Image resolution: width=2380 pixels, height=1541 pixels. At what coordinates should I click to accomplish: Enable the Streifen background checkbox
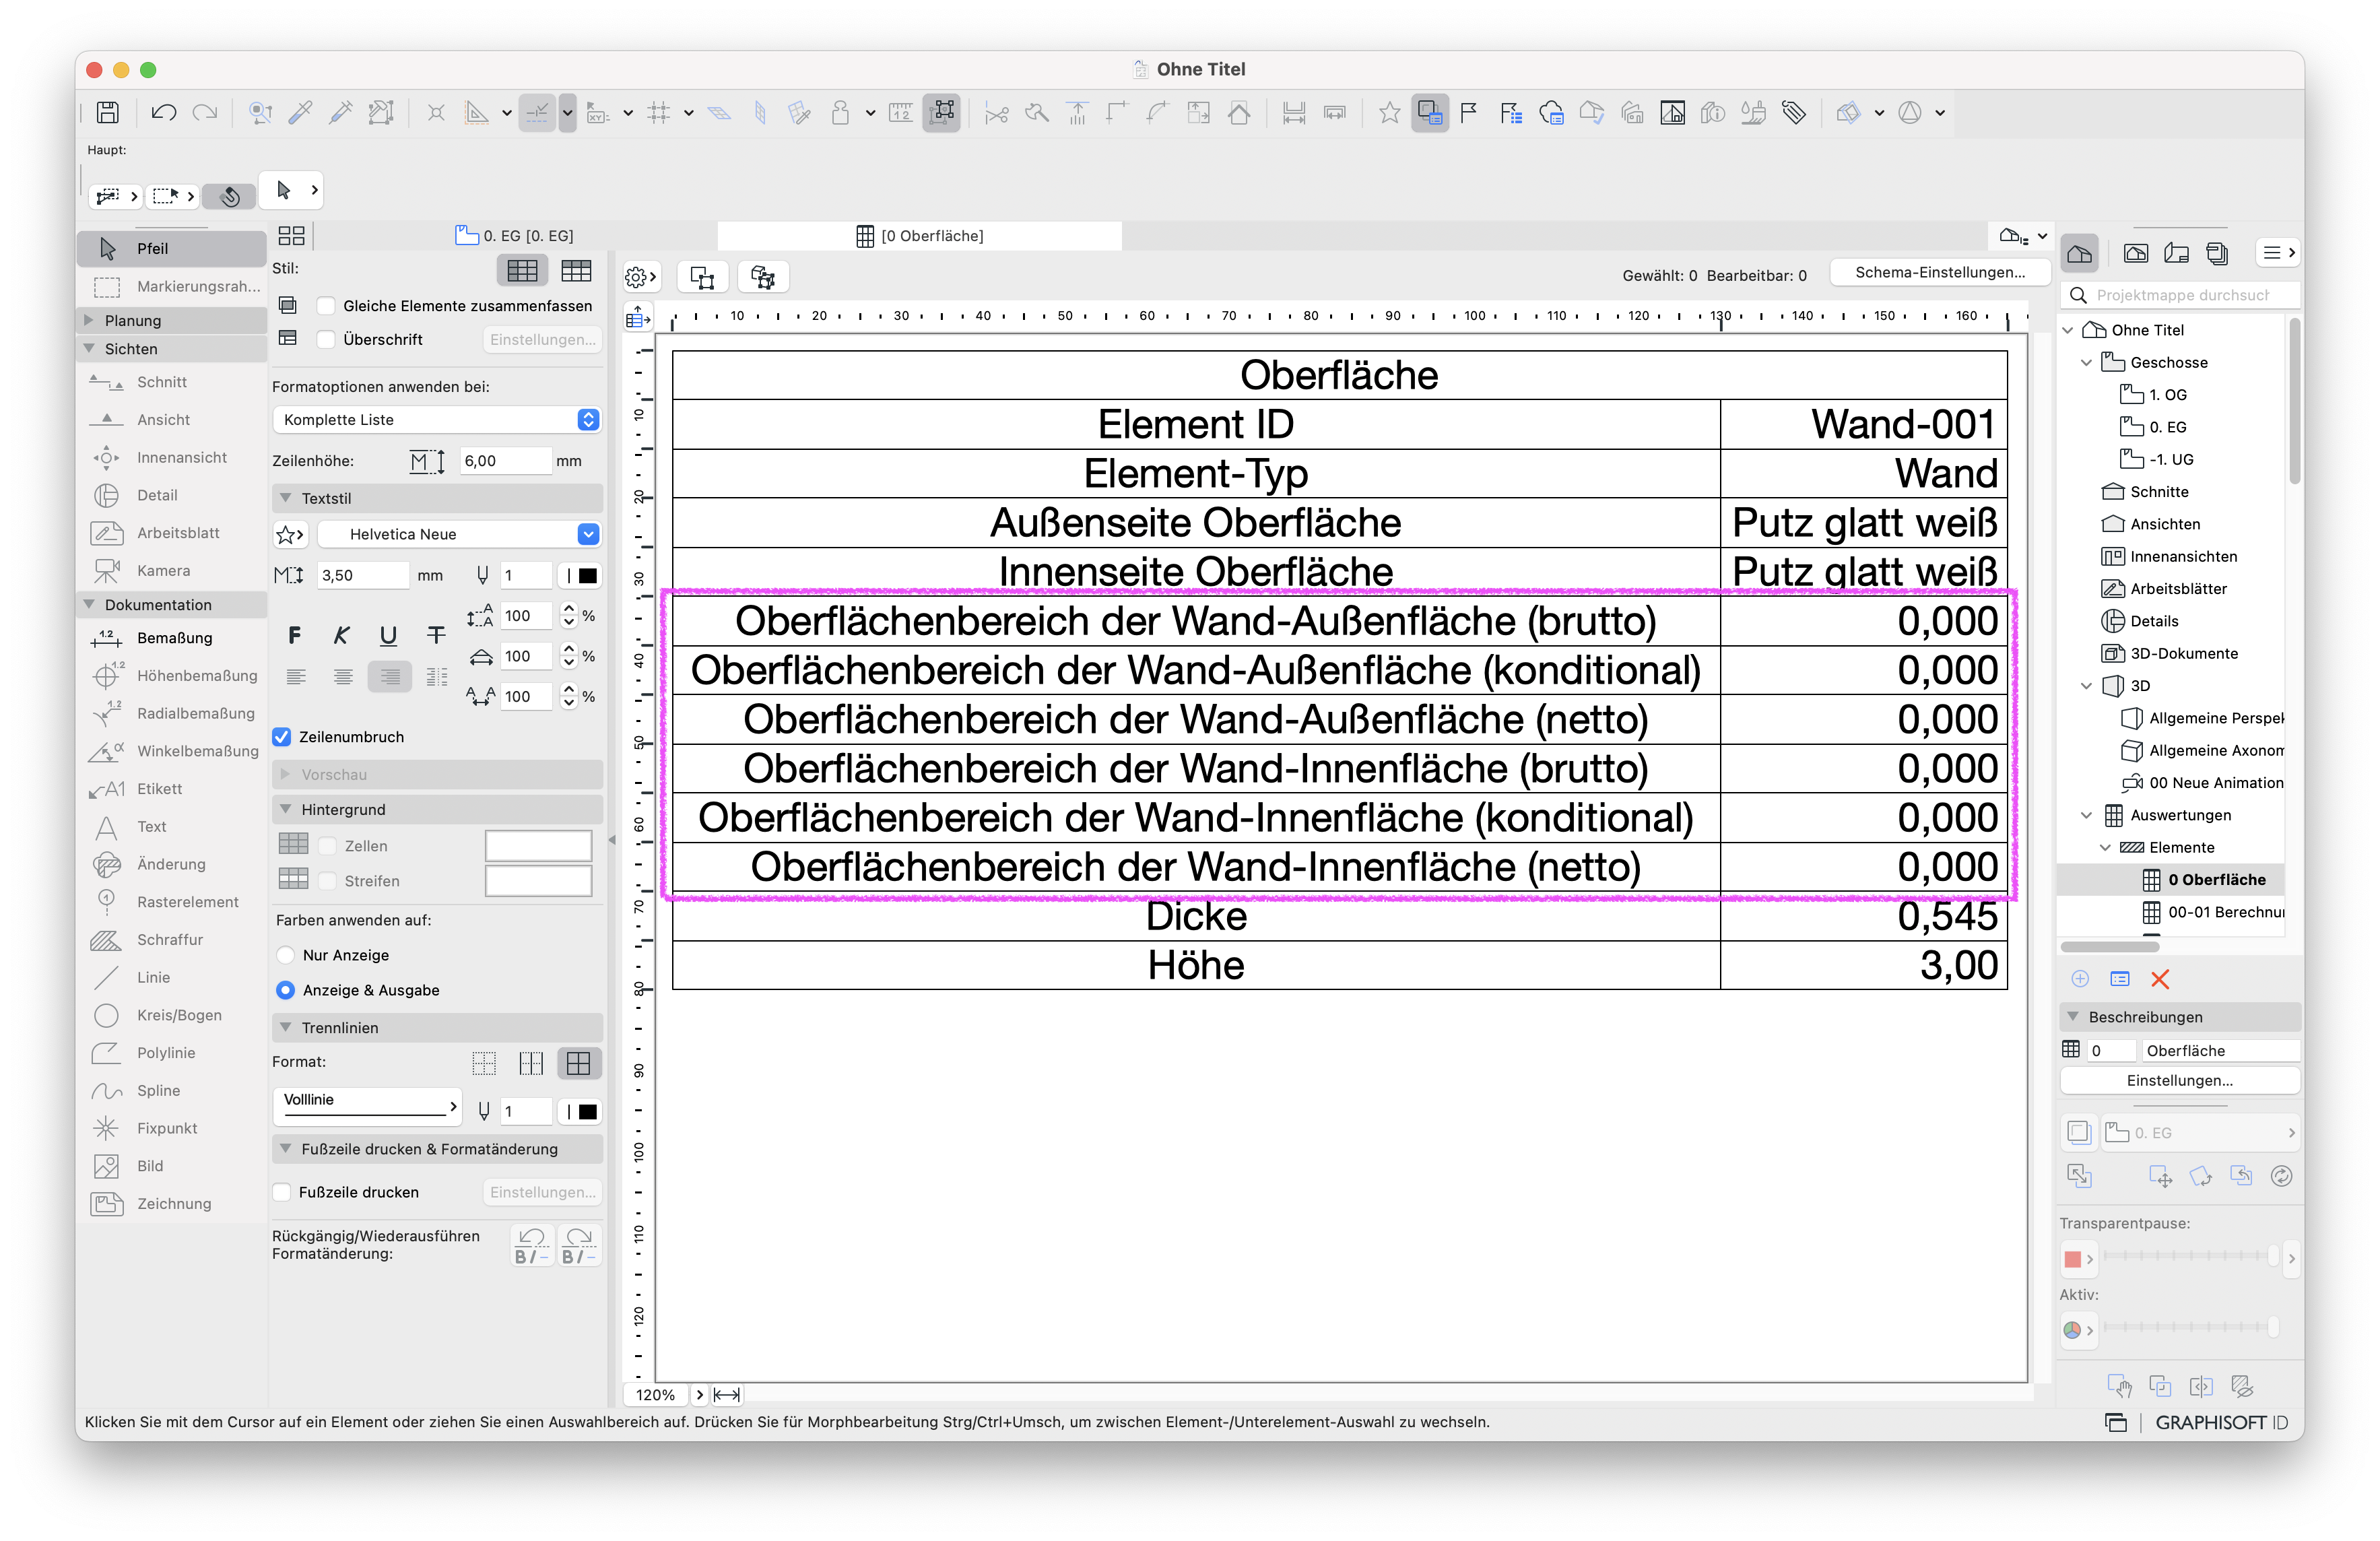tap(327, 881)
